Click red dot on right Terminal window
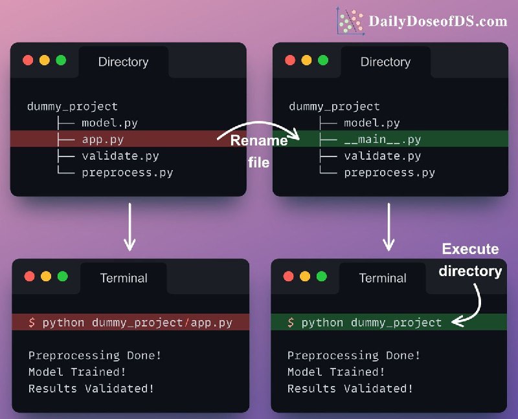The image size is (518, 419). (288, 276)
